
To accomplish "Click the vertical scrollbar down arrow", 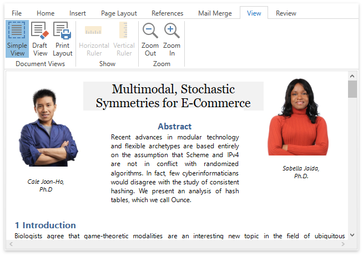I will (x=352, y=235).
